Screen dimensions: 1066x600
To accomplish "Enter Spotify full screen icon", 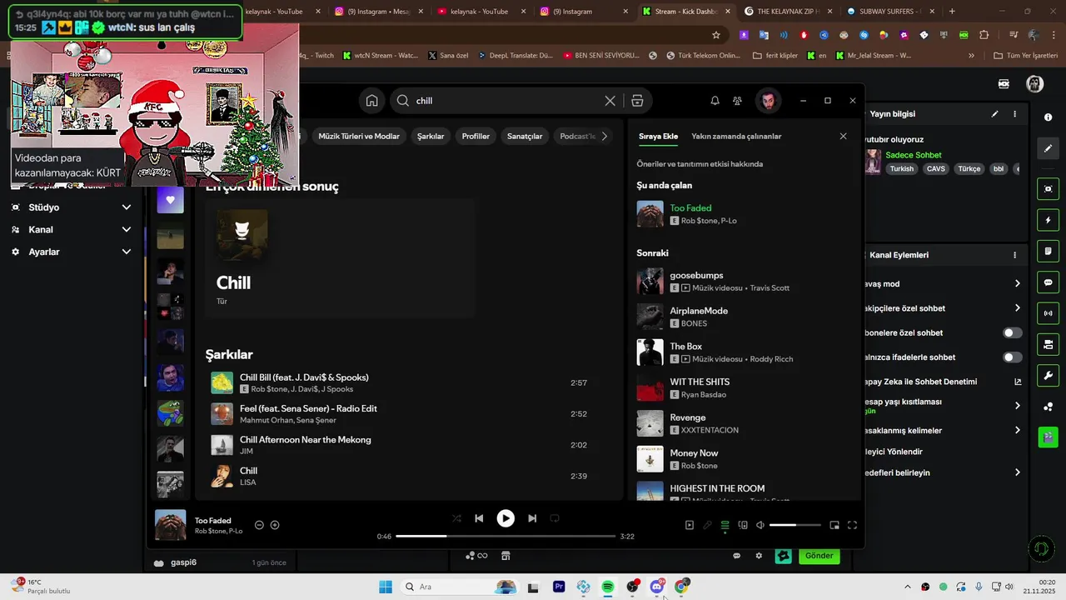I will point(852,525).
